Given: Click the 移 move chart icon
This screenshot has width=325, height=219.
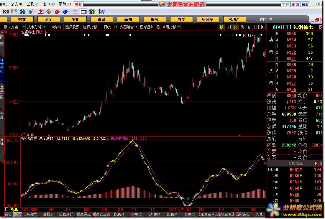Looking at the screenshot, I should (x=249, y=27).
